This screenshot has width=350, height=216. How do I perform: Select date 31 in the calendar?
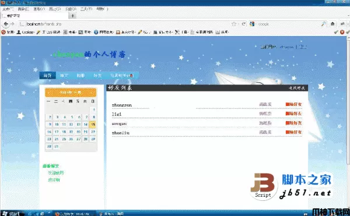pos(56,147)
